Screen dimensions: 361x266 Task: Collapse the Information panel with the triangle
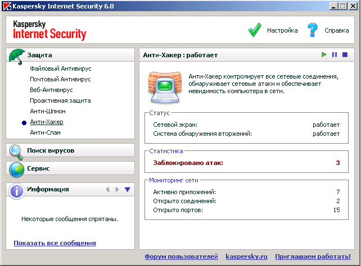pos(128,190)
